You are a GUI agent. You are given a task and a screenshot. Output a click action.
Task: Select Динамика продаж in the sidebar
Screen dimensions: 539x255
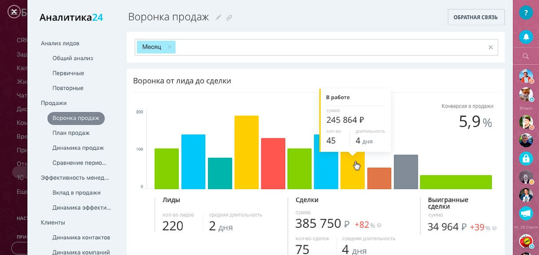coord(78,148)
